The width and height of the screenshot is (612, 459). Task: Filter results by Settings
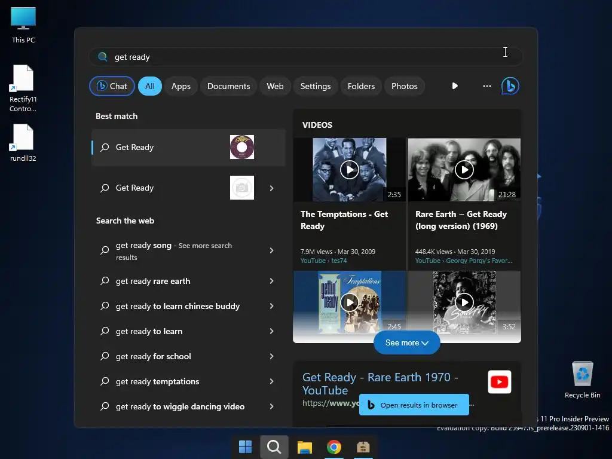tap(316, 86)
